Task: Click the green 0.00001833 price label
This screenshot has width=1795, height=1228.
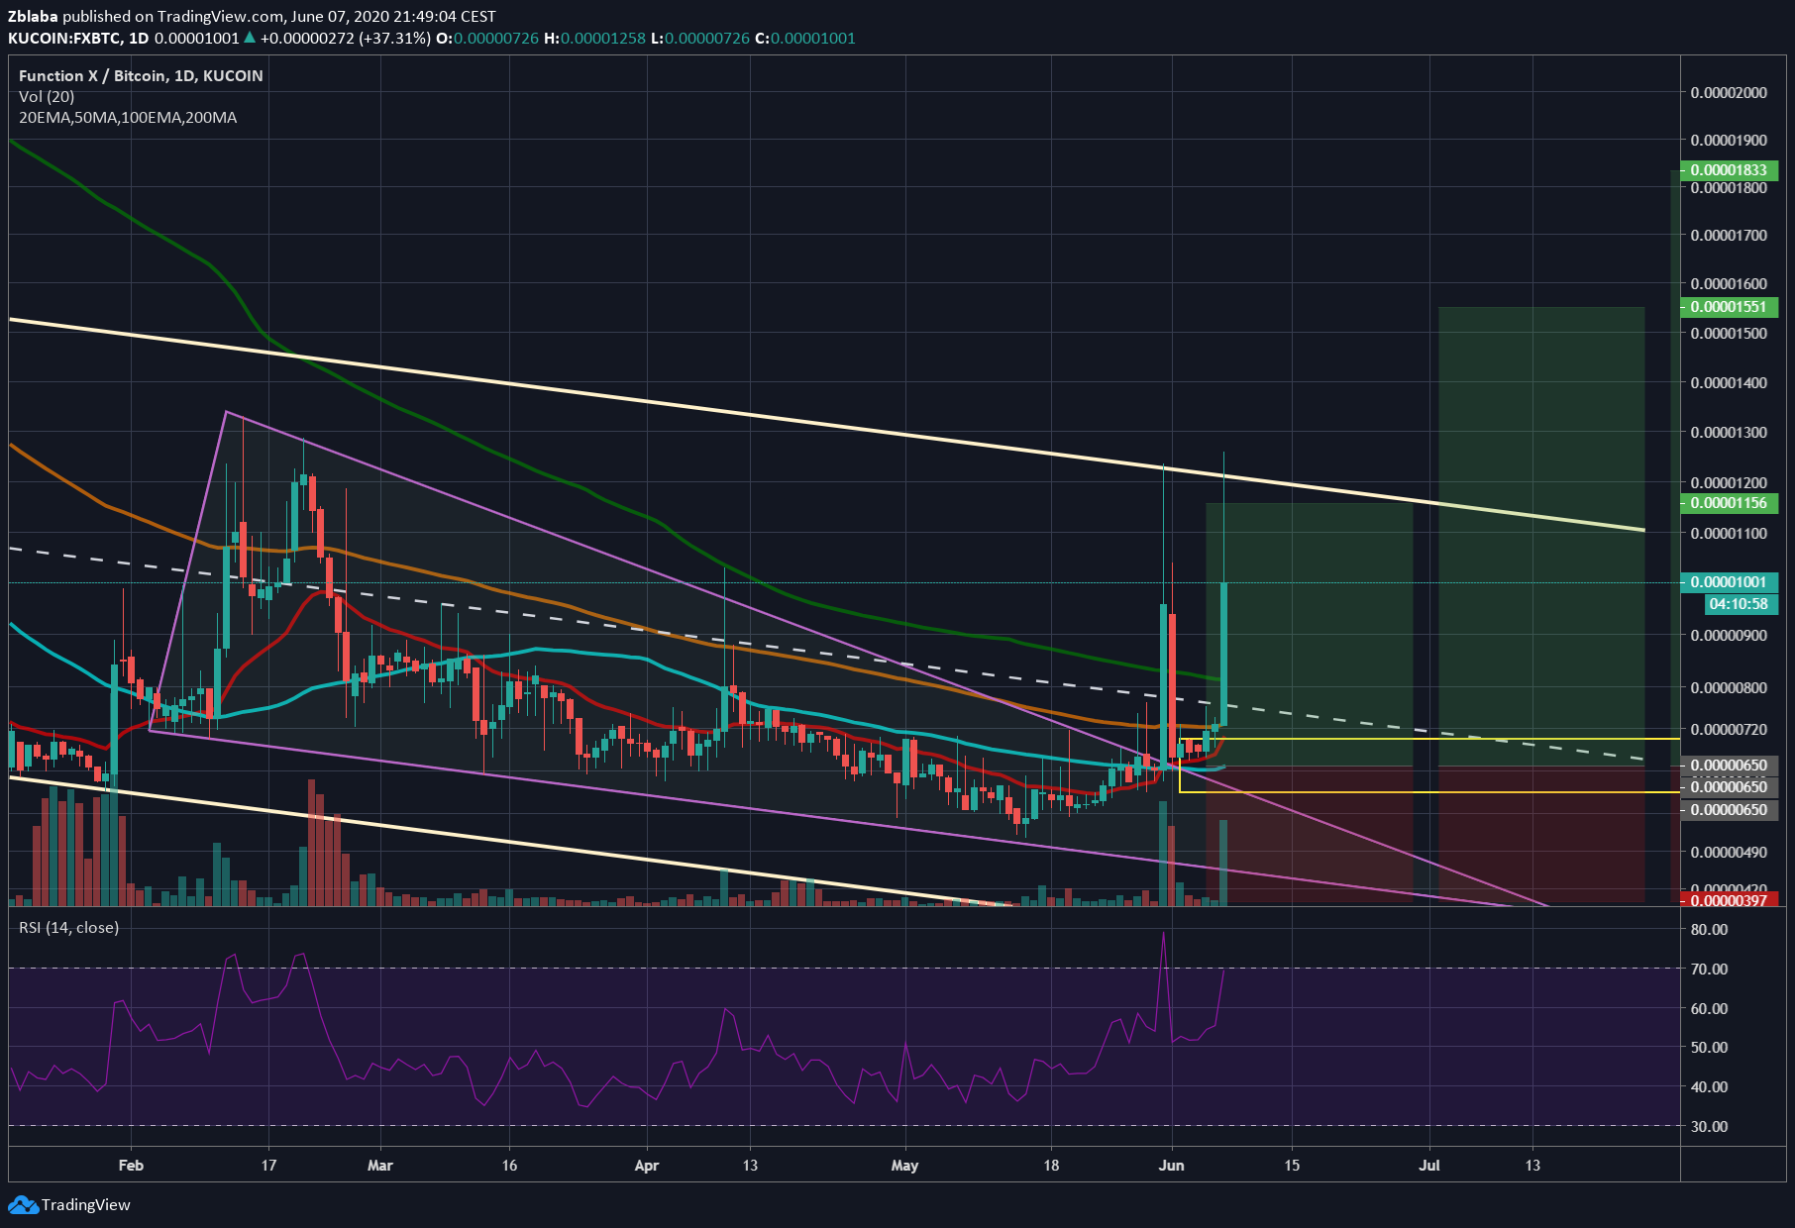Action: click(x=1729, y=170)
